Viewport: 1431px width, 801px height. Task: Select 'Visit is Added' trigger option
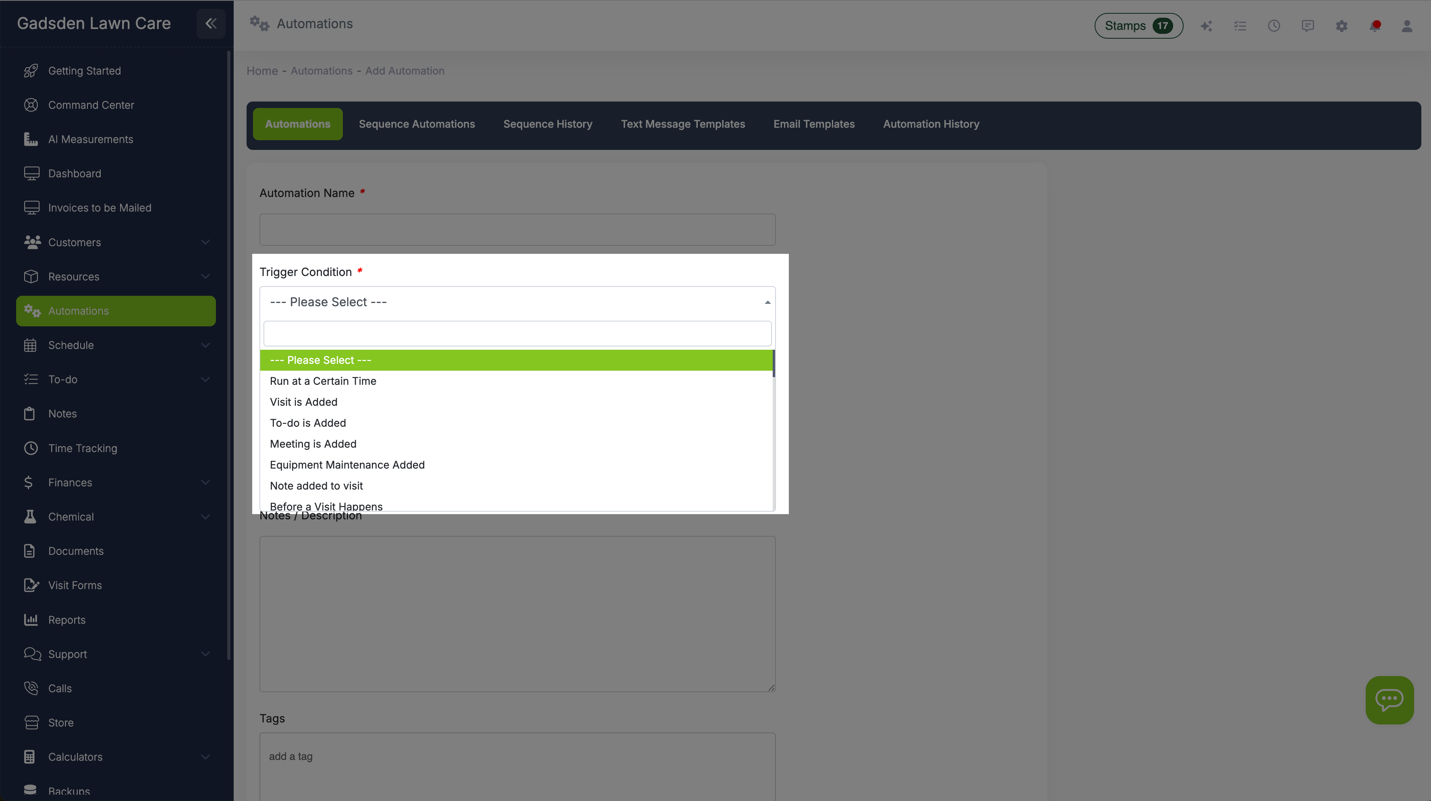pos(303,402)
